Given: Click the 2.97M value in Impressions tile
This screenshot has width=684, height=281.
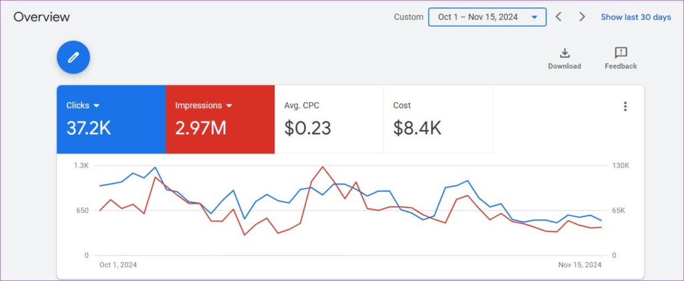Looking at the screenshot, I should 200,128.
